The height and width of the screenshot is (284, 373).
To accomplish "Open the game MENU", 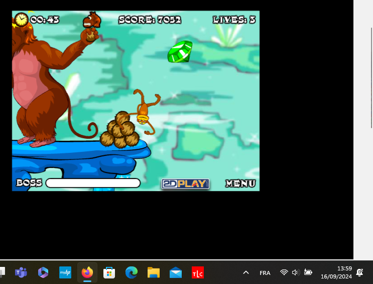I will coord(240,183).
